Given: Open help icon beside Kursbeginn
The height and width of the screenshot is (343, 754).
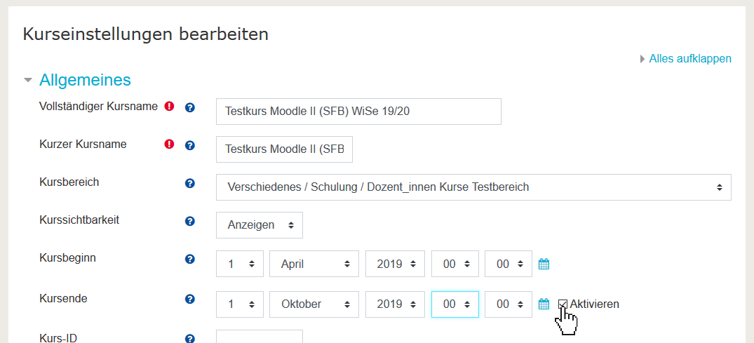Looking at the screenshot, I should [x=189, y=260].
